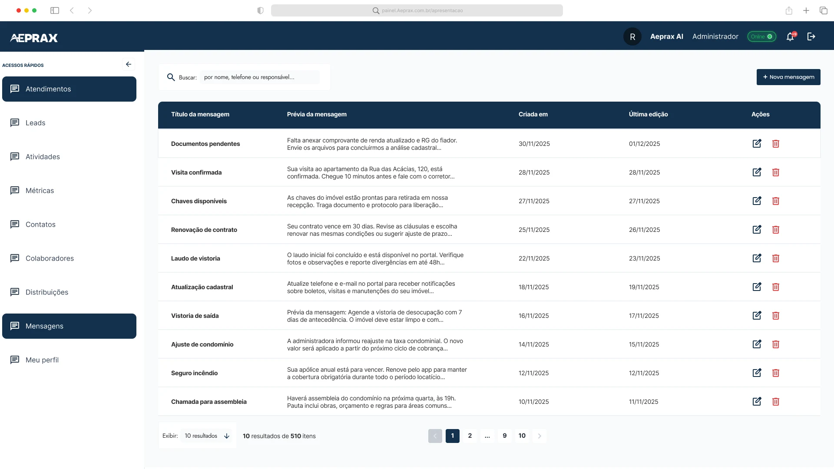Open Atendimentos in the sidebar
The width and height of the screenshot is (834, 469).
(69, 89)
